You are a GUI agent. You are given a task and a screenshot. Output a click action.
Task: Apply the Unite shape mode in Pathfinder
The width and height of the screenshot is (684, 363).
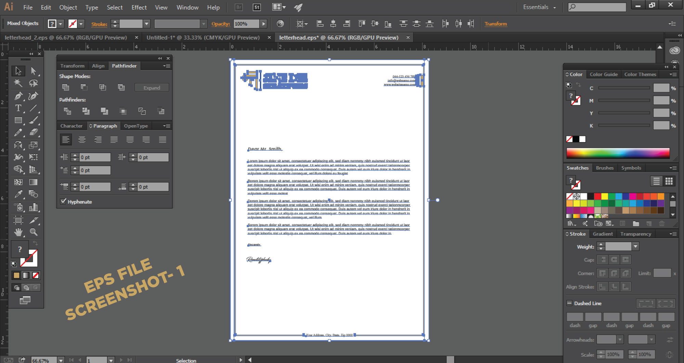pyautogui.click(x=65, y=87)
